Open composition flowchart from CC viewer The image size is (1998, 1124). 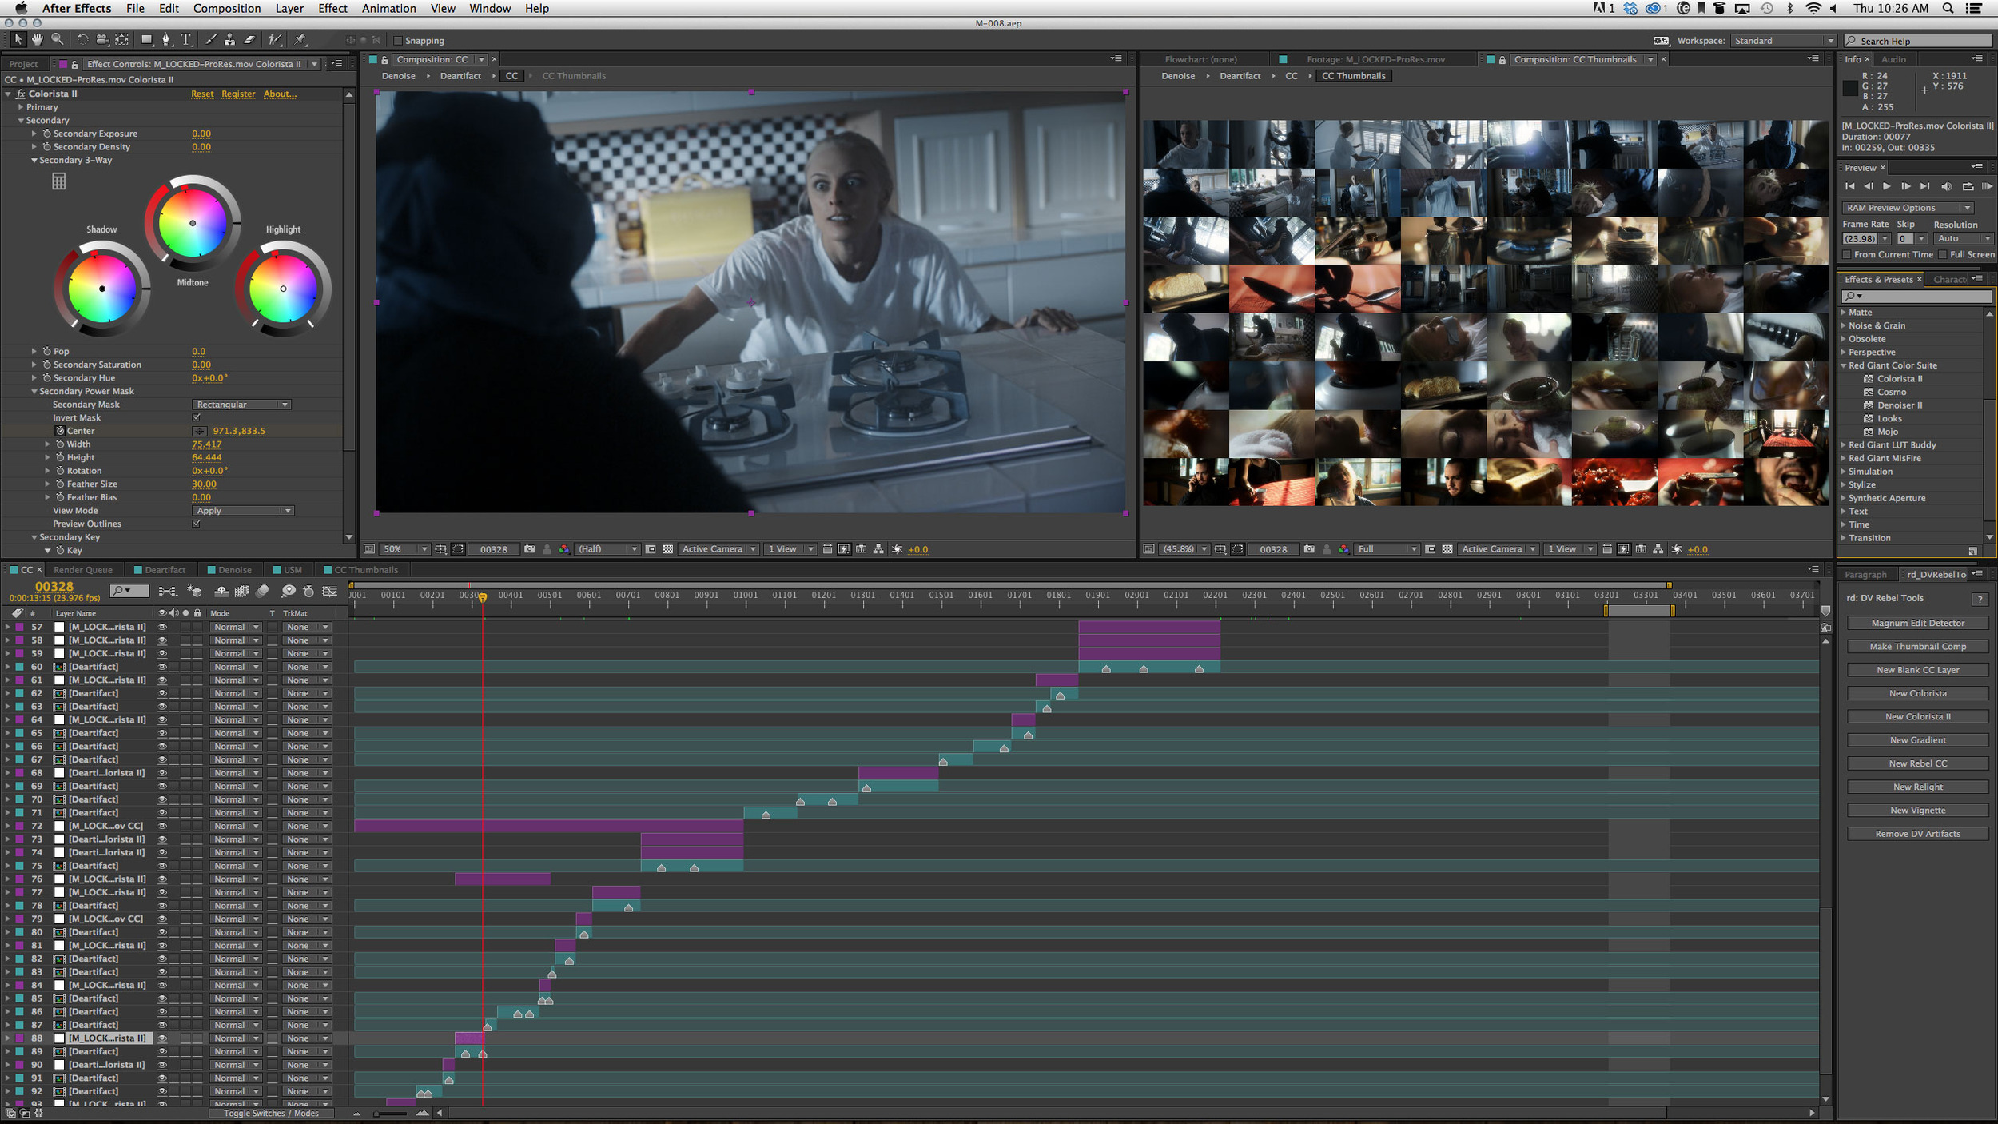[878, 550]
